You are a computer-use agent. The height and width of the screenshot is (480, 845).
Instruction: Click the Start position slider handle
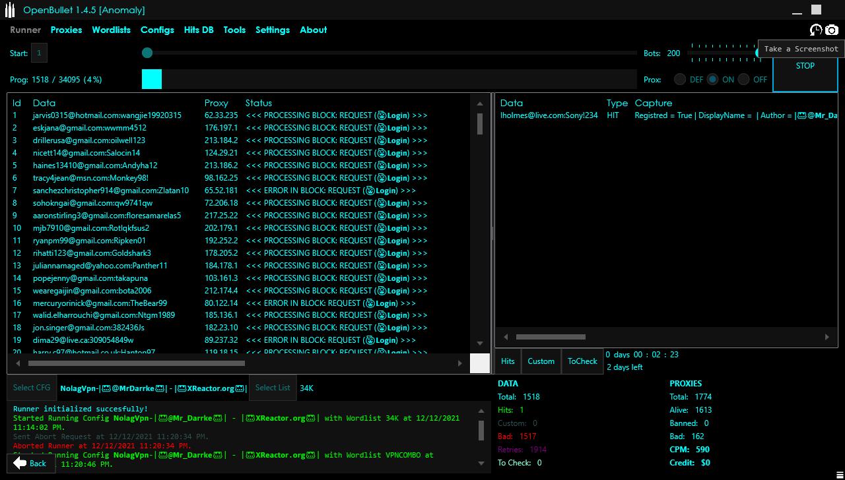pos(147,53)
